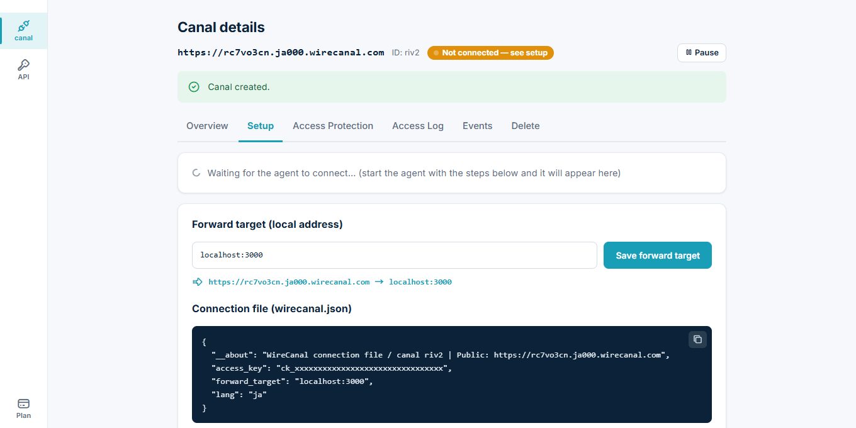Click the waiting spinner icon

pos(196,172)
